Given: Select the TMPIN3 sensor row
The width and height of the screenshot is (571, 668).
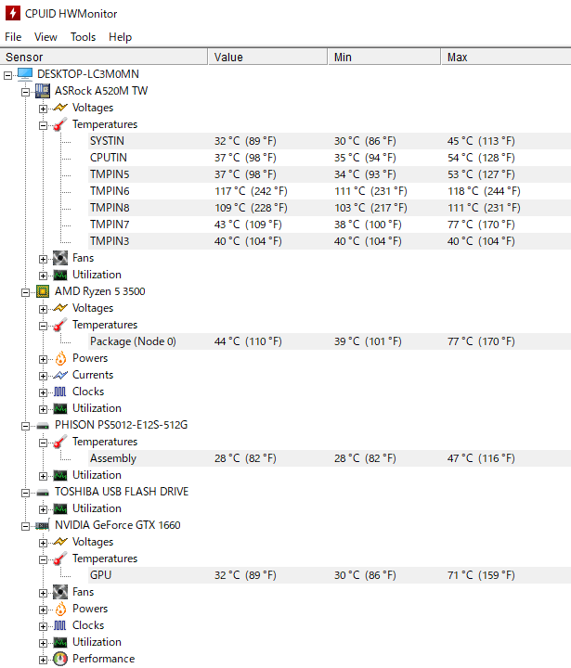Looking at the screenshot, I should click(330, 241).
